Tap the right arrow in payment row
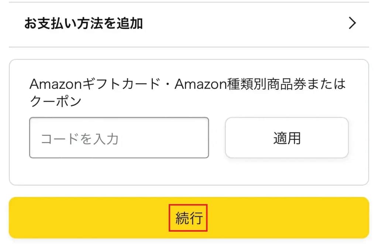 (353, 24)
